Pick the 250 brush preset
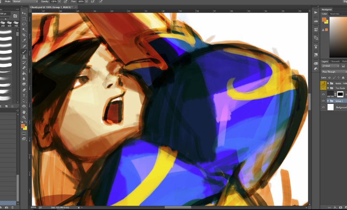 coord(3,24)
